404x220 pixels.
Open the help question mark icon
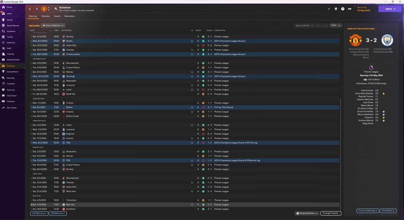(343, 9)
